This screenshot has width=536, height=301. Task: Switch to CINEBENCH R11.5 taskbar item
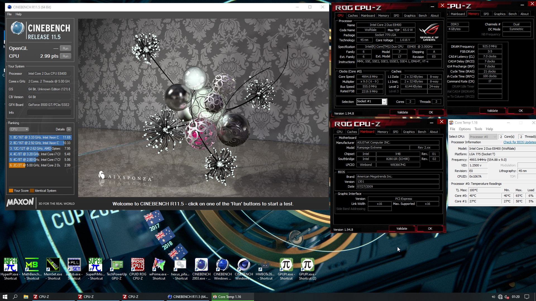coord(188,297)
